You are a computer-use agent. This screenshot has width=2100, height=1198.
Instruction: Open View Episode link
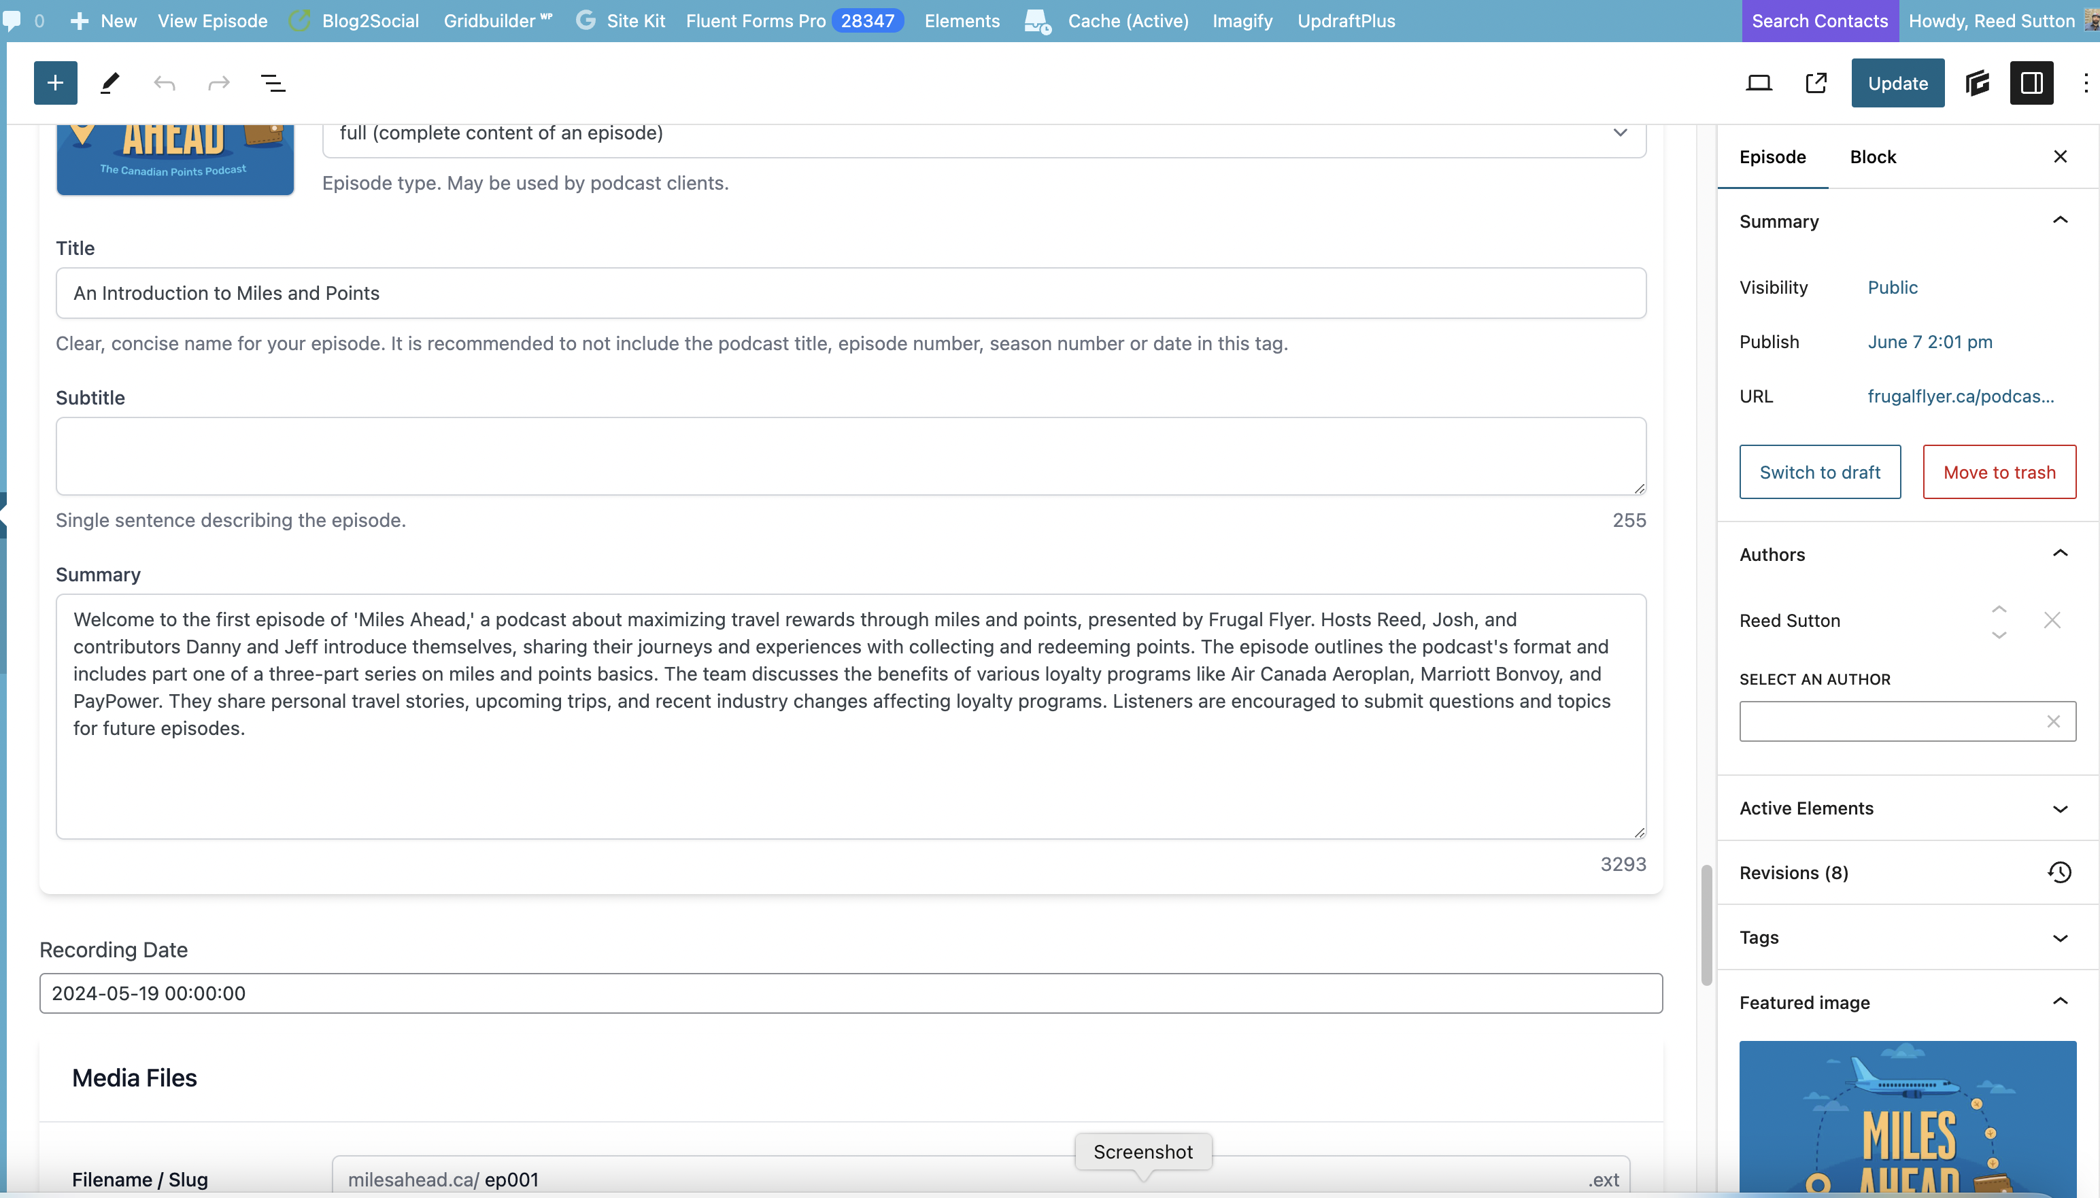[212, 20]
